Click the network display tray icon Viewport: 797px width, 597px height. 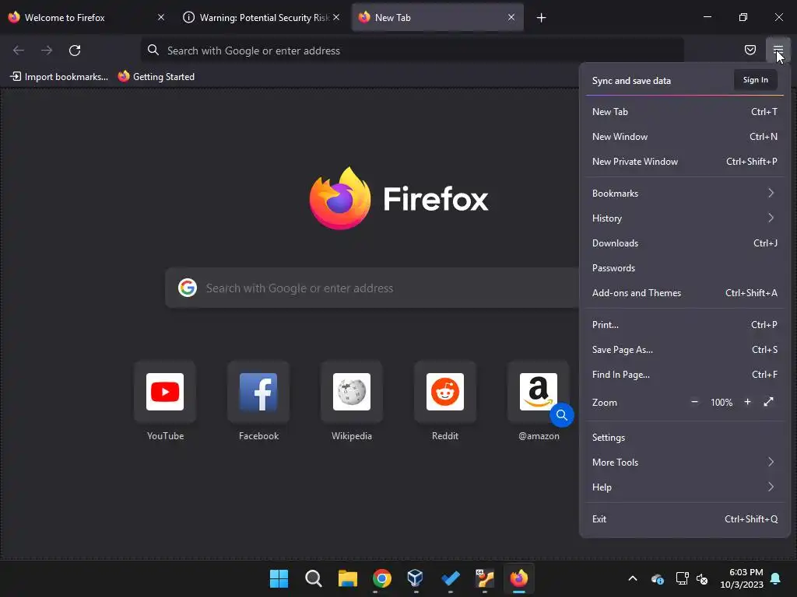(682, 578)
